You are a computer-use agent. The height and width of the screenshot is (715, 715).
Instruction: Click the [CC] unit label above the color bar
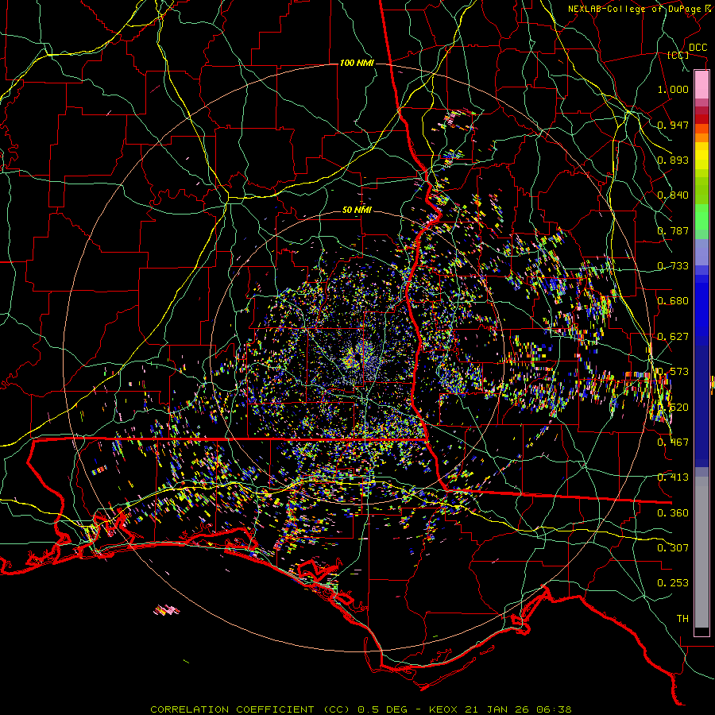pos(678,56)
